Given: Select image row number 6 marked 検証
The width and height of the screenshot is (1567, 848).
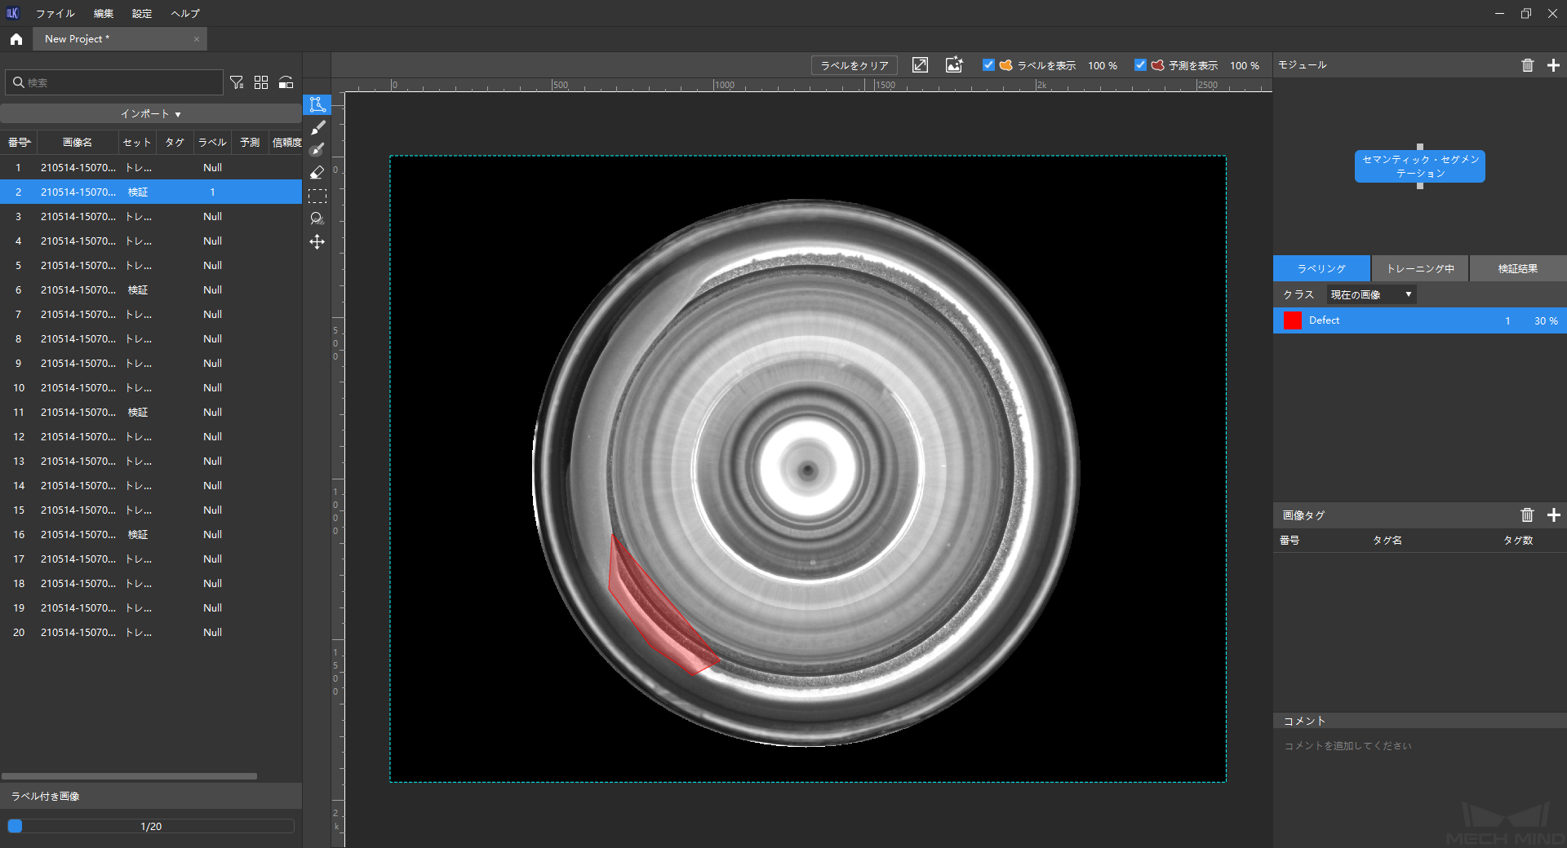Looking at the screenshot, I should (x=151, y=289).
